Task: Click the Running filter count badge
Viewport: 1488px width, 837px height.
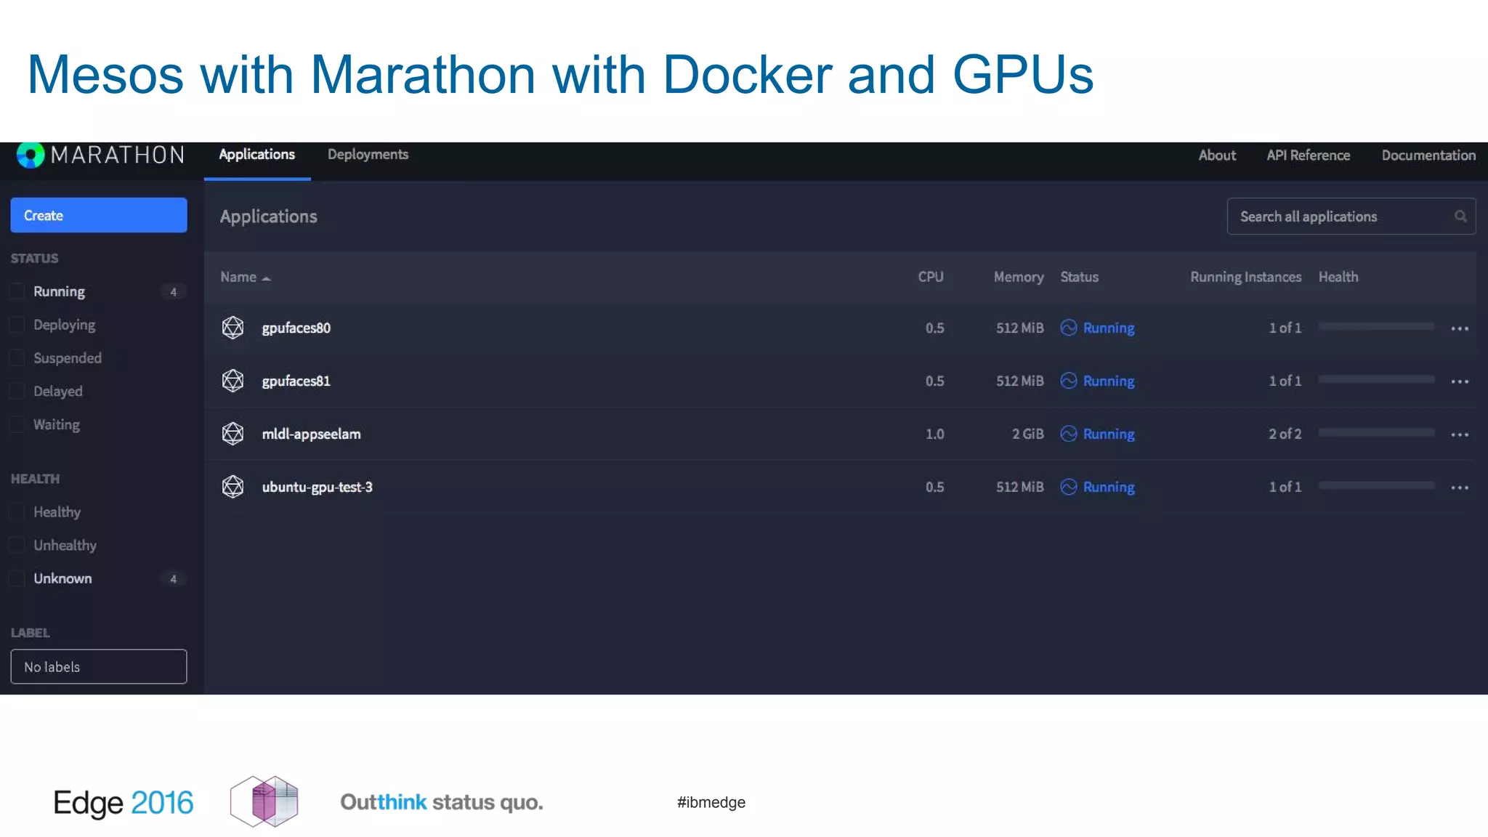Action: click(x=173, y=291)
